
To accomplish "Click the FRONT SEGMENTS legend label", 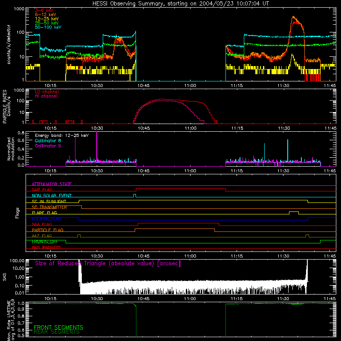I will point(58,327).
